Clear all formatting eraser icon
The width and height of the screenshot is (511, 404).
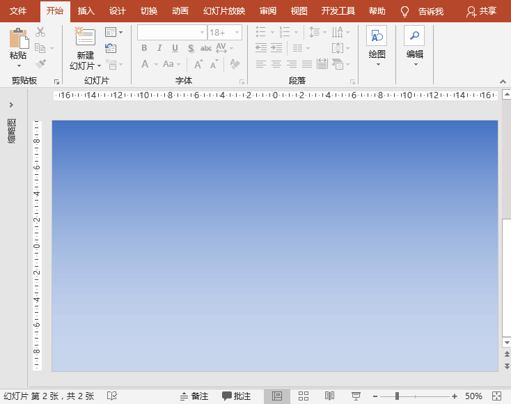235,64
